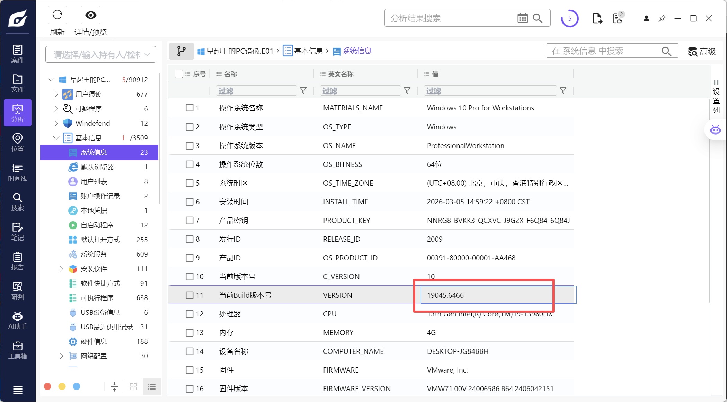This screenshot has height=402, width=727.
Task: Tick the checkbox for row 7 产品密钥
Action: (x=189, y=220)
